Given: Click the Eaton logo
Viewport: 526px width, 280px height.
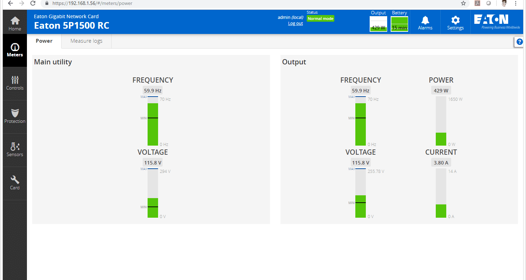Looking at the screenshot, I should tap(497, 22).
